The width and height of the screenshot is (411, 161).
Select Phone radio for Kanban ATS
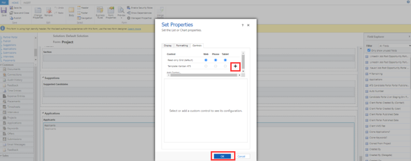pos(215,66)
